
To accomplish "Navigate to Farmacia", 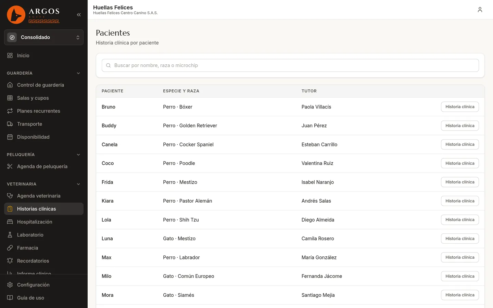I will click(x=44, y=248).
